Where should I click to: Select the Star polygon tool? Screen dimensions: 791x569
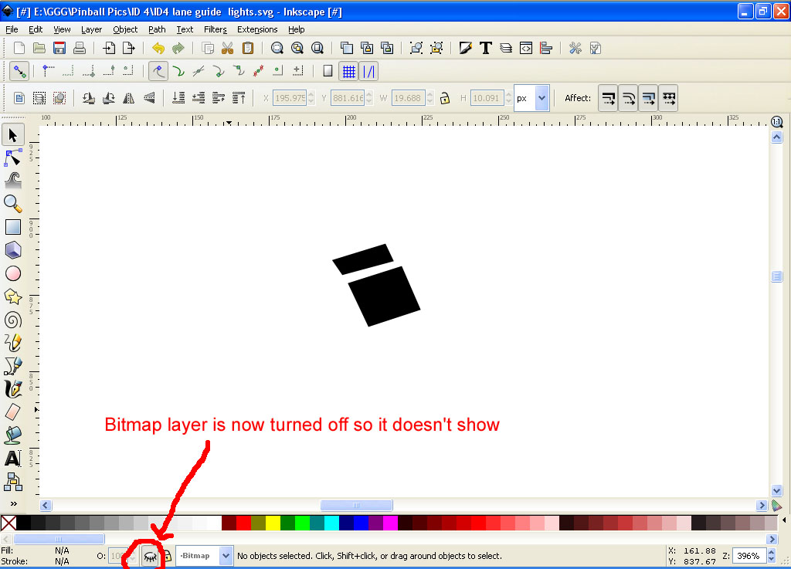point(12,296)
